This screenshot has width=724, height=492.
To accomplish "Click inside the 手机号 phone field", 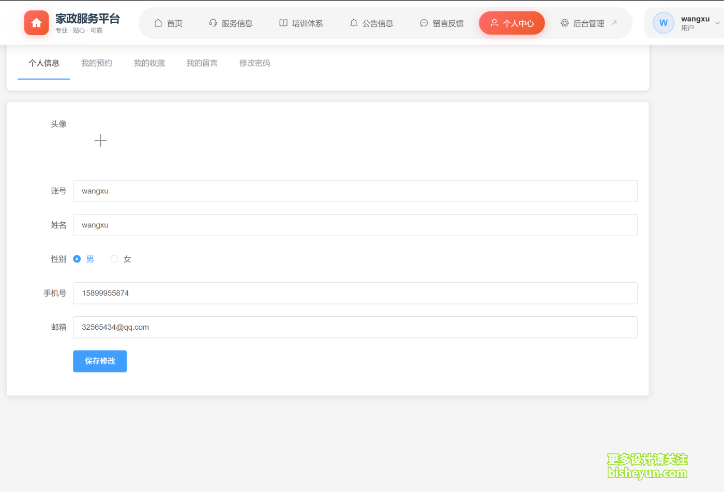I will [355, 293].
